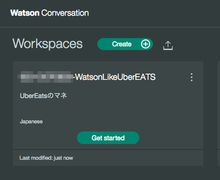
Task: Select the WatsonLikeUberEATS workspace card body
Action: pos(108,105)
